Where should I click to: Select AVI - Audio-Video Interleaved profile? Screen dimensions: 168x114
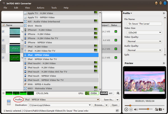coord(61,22)
